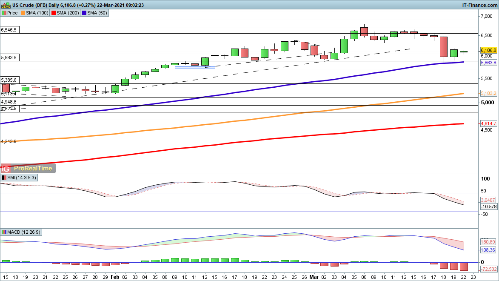Click the red 4,614.7 SMA value label
The width and height of the screenshot is (499, 281).
pyautogui.click(x=488, y=123)
